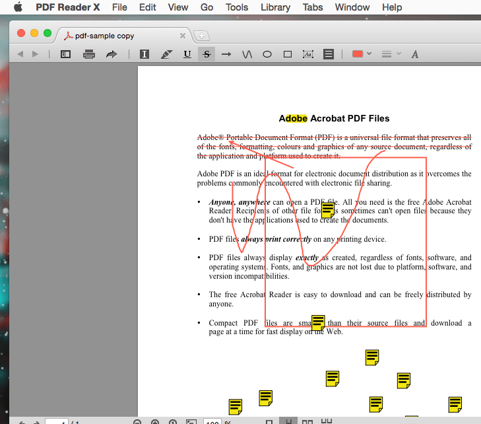This screenshot has height=424, width=481.
Task: Add a new tab with plus button
Action: coord(201,36)
